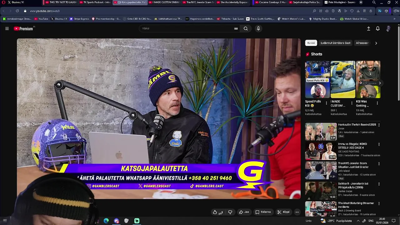Launch Microsoft Edge from the taskbar

coord(106,221)
